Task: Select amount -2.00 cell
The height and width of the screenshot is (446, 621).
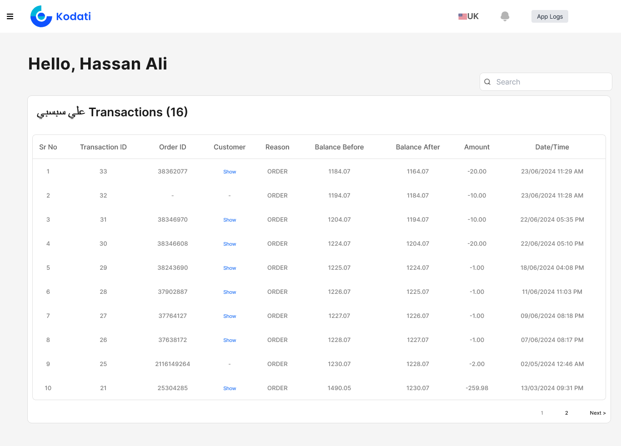Action: [477, 364]
